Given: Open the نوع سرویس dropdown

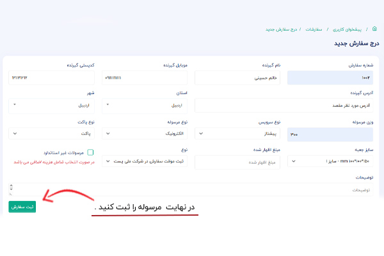Looking at the screenshot, I should pyautogui.click(x=237, y=134).
